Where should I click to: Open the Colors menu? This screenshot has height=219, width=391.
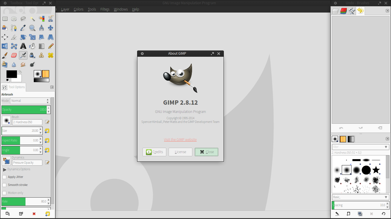78,9
